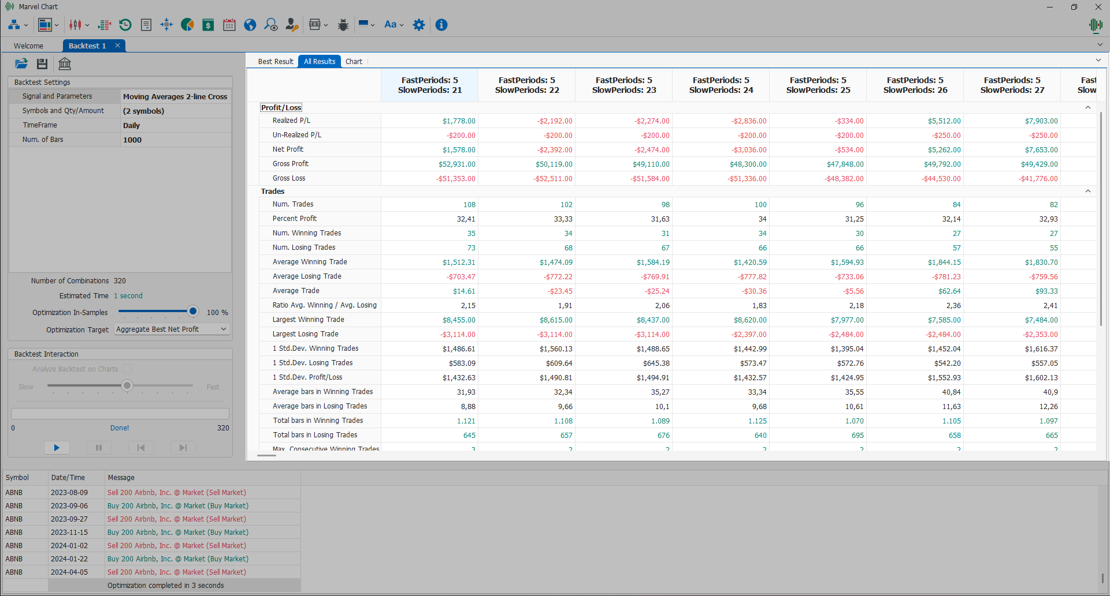Click the green dollar book icon

pos(208,25)
